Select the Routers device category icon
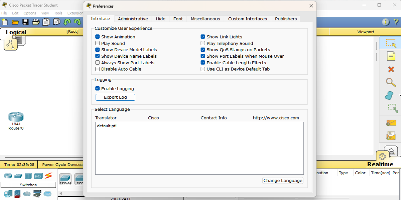This screenshot has height=200, width=401. pos(8,176)
